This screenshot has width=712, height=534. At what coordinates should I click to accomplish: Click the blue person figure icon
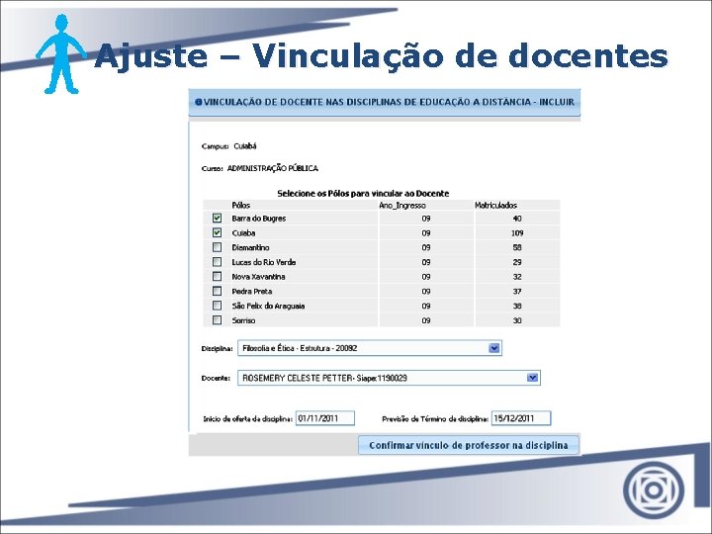(61, 53)
